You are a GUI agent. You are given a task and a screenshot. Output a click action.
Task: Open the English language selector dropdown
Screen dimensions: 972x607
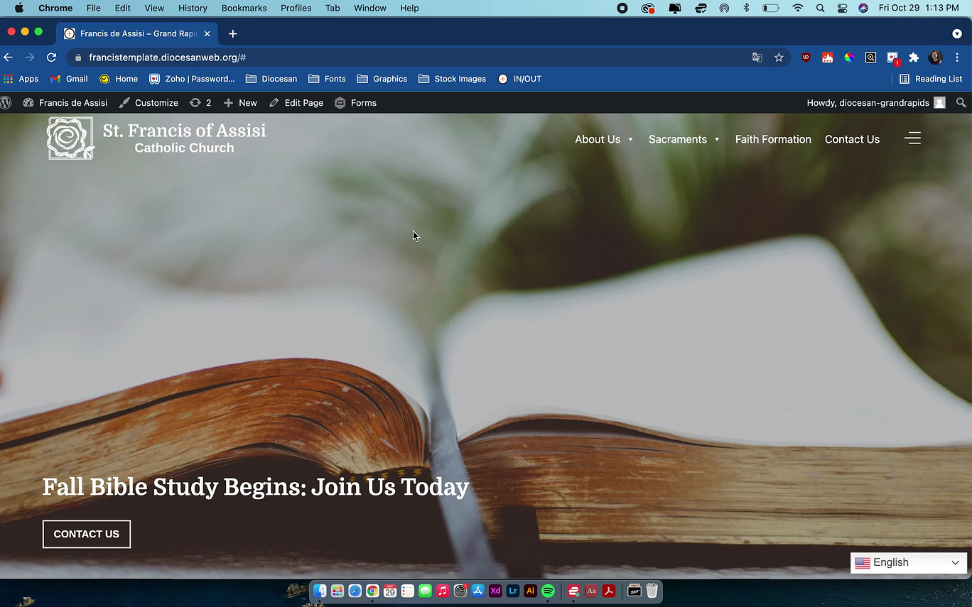click(908, 562)
